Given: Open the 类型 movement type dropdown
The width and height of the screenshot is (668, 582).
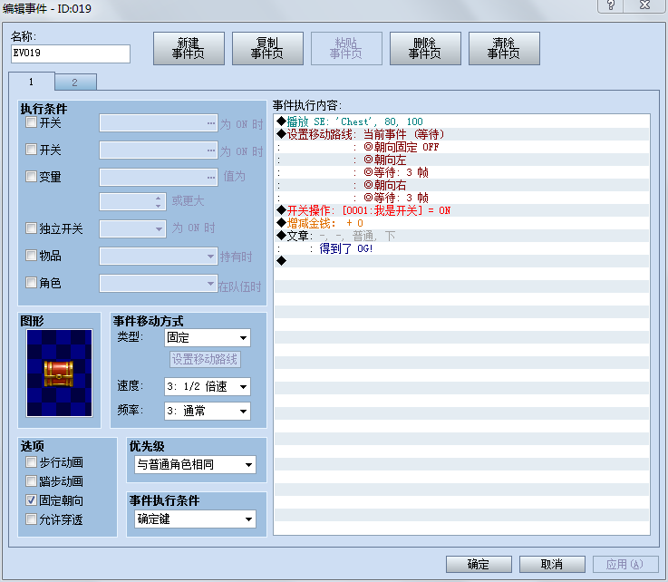Looking at the screenshot, I should [208, 338].
